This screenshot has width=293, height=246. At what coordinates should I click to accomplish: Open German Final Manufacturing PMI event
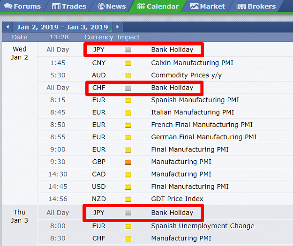pyautogui.click(x=204, y=137)
